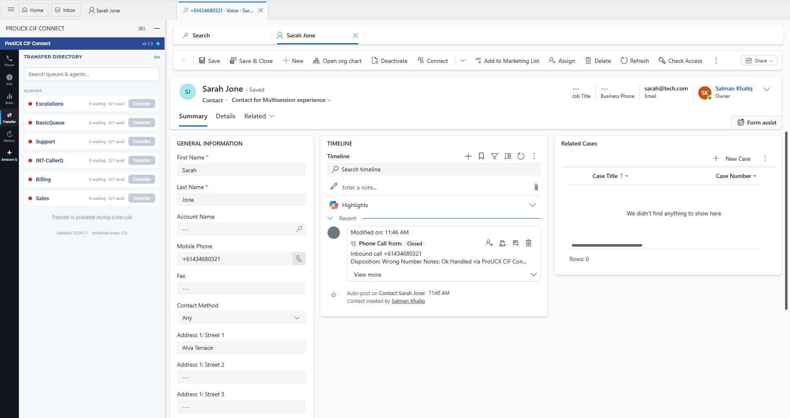790x418 pixels.
Task: Open the Phone panel in sidebar
Action: pyautogui.click(x=9, y=60)
